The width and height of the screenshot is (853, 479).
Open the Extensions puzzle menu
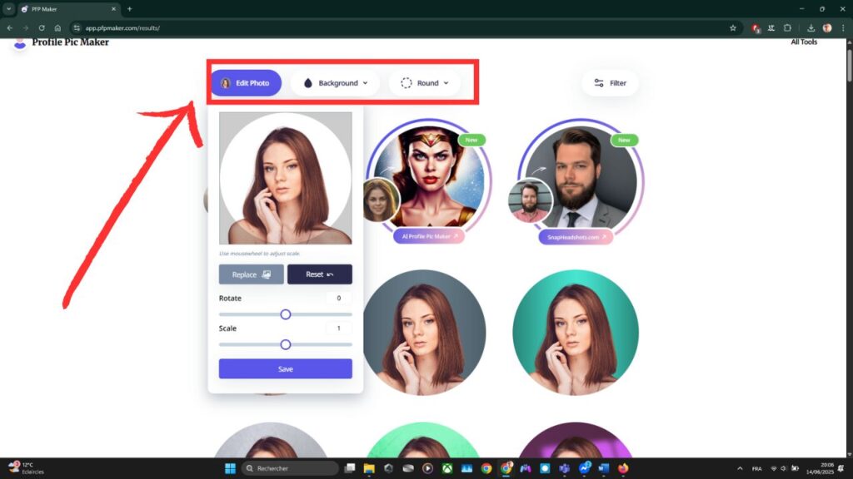(x=787, y=27)
